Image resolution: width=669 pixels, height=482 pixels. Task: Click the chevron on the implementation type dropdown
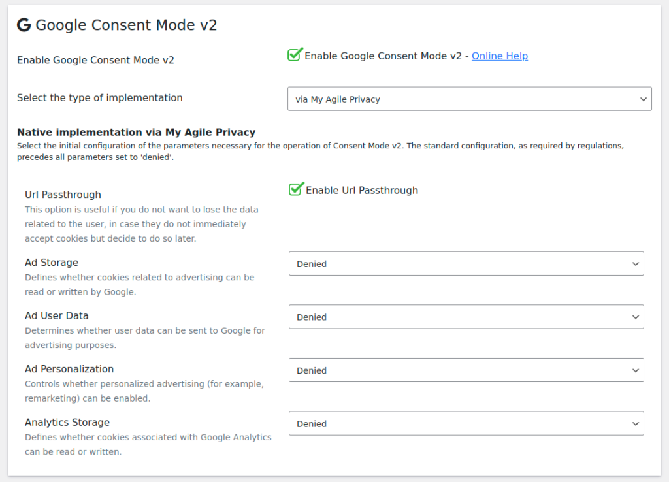coord(642,99)
